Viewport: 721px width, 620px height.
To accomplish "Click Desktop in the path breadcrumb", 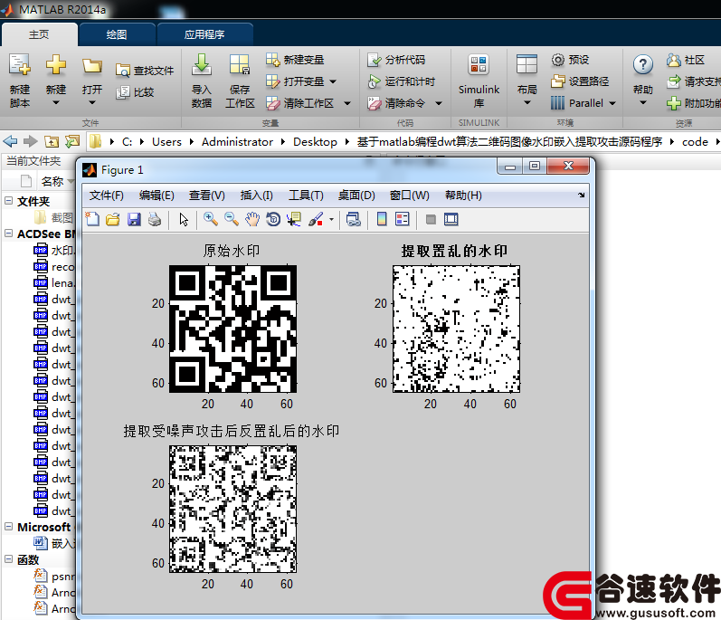I will point(315,142).
